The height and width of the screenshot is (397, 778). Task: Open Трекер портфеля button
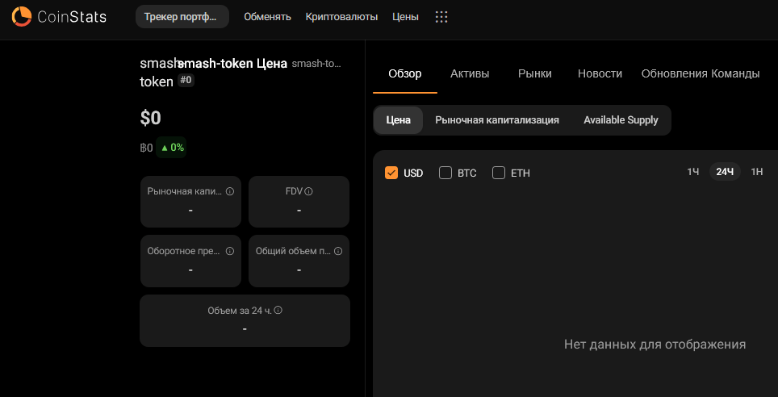click(182, 17)
